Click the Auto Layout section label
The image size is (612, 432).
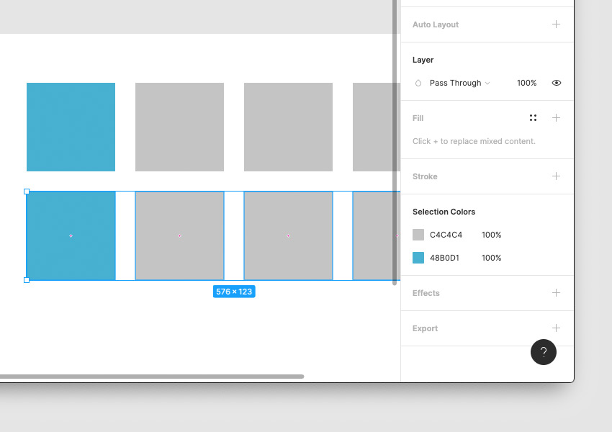435,24
